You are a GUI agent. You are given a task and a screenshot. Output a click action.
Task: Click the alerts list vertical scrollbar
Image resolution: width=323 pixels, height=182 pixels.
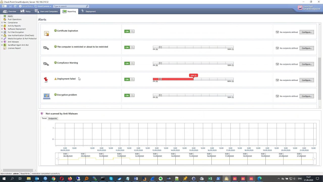point(320,78)
